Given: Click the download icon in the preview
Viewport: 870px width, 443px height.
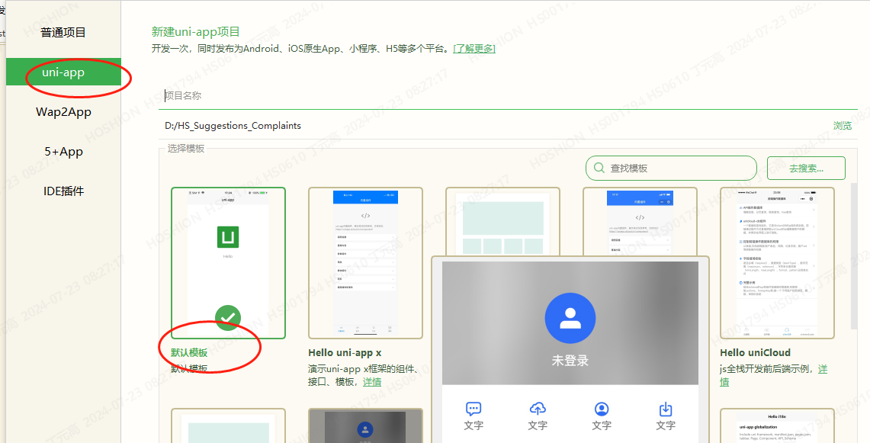Looking at the screenshot, I should (x=665, y=409).
